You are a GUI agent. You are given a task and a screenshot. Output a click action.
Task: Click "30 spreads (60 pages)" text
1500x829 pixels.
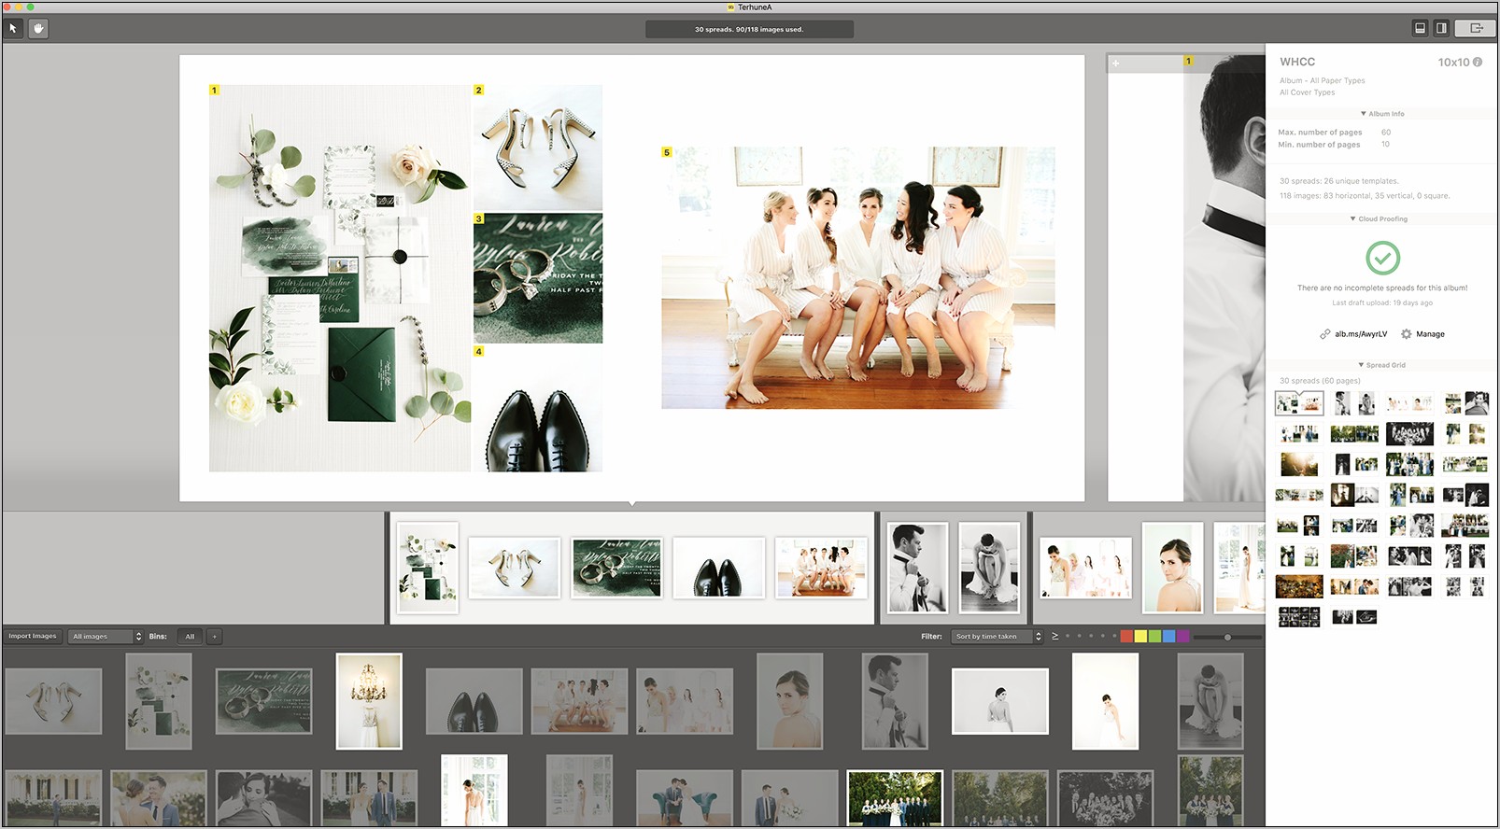coord(1320,381)
